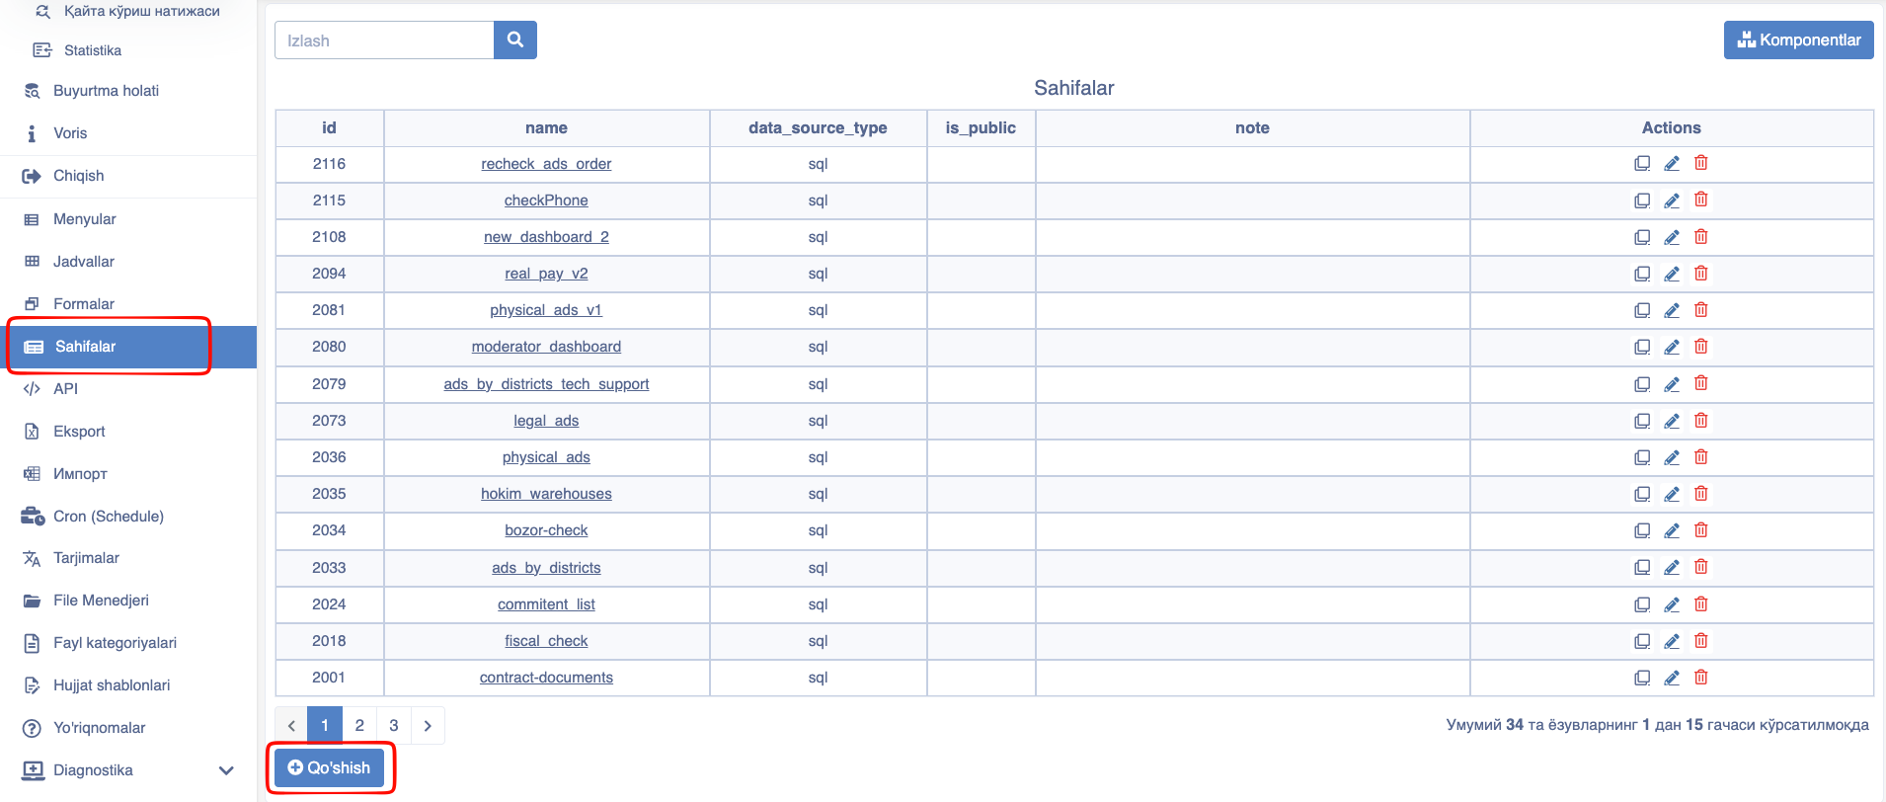1886x802 pixels.
Task: Click into the Izlash search field
Action: 384,40
